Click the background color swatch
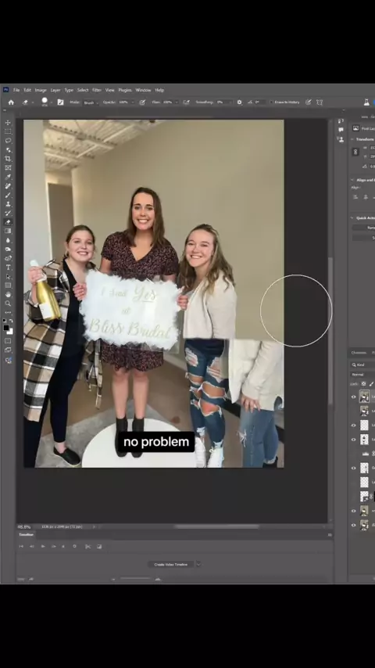Image resolution: width=375 pixels, height=668 pixels. tap(10, 332)
